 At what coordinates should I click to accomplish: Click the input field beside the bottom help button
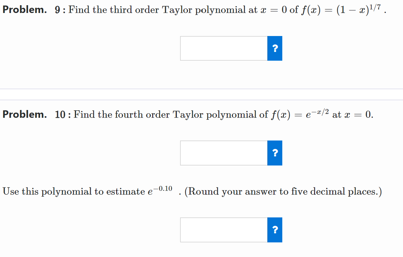224,230
